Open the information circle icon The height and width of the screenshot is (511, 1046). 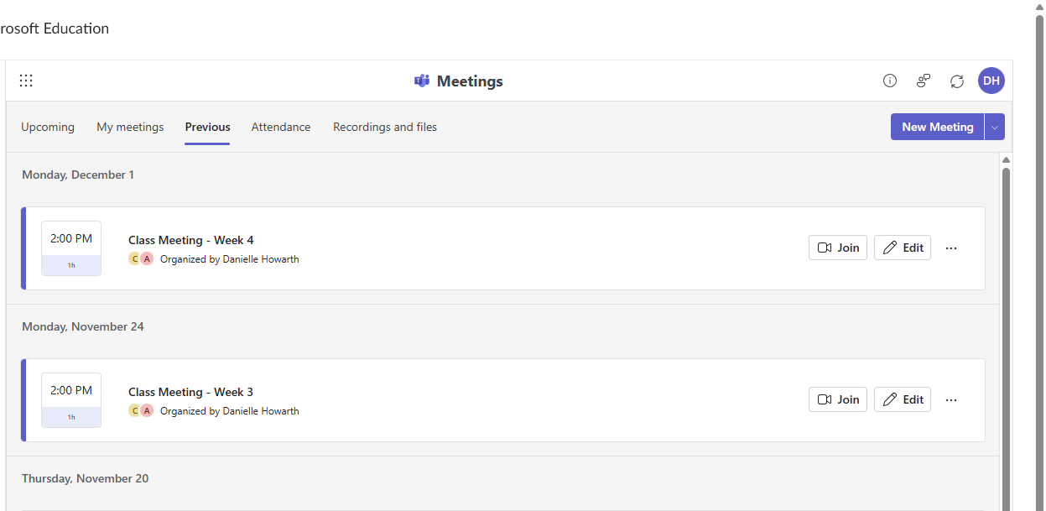point(890,81)
